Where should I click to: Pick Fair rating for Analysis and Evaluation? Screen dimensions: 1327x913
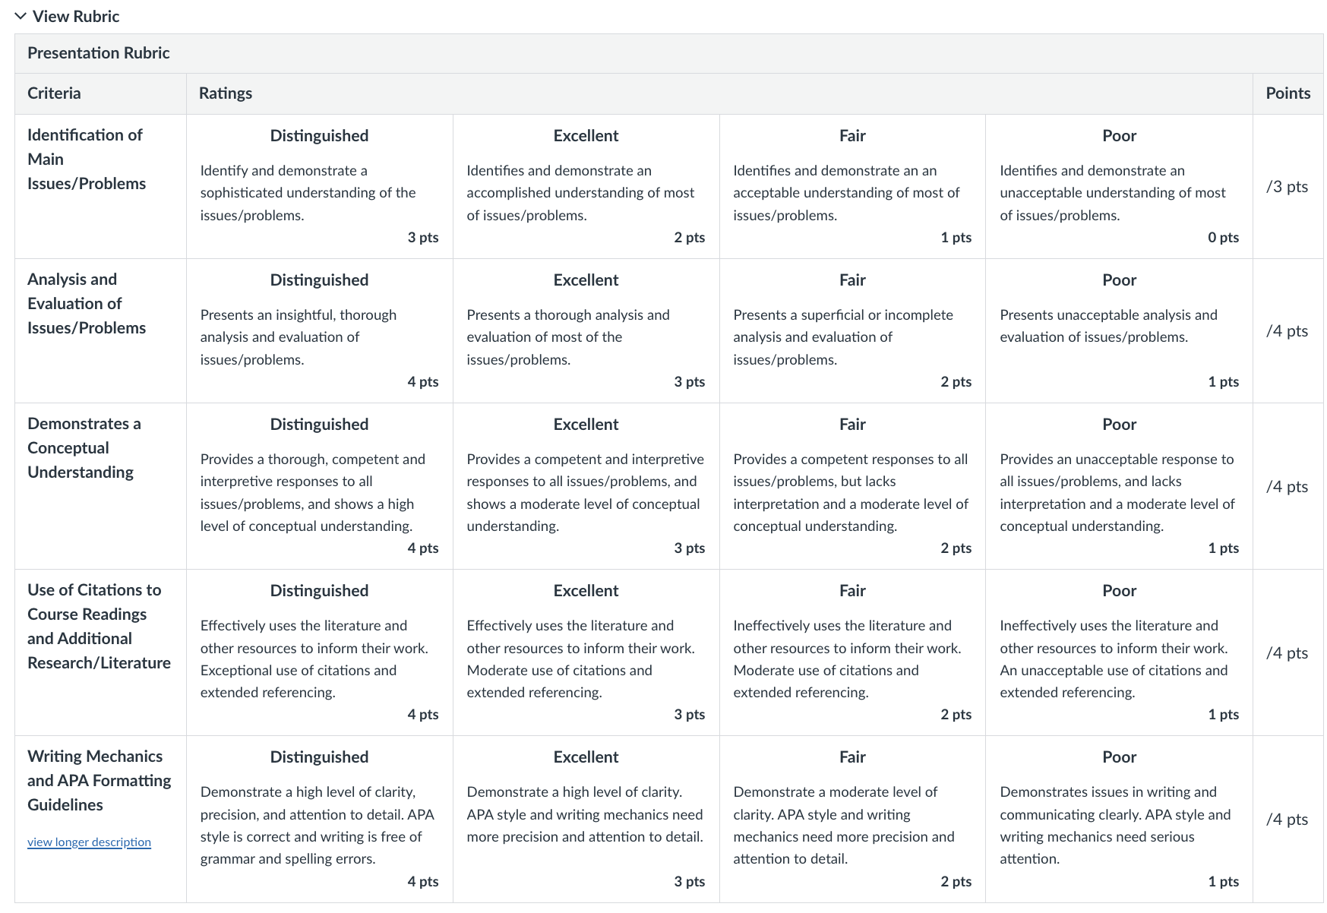[x=852, y=331]
